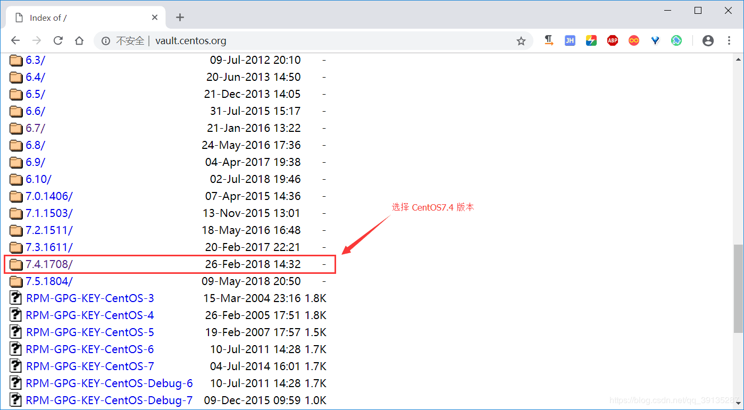Open the RPM-GPG-KEY-CentOS-7 file link

tap(90, 366)
